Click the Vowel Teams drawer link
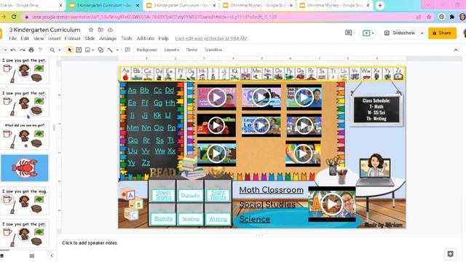 [x=163, y=195]
